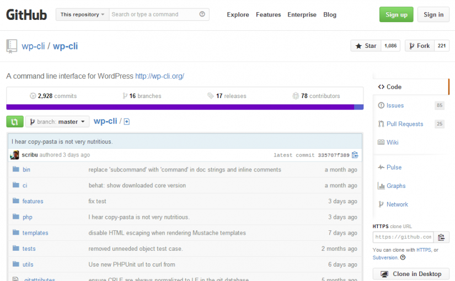The height and width of the screenshot is (281, 455).
Task: Click the php folder icon
Action: [x=16, y=217]
